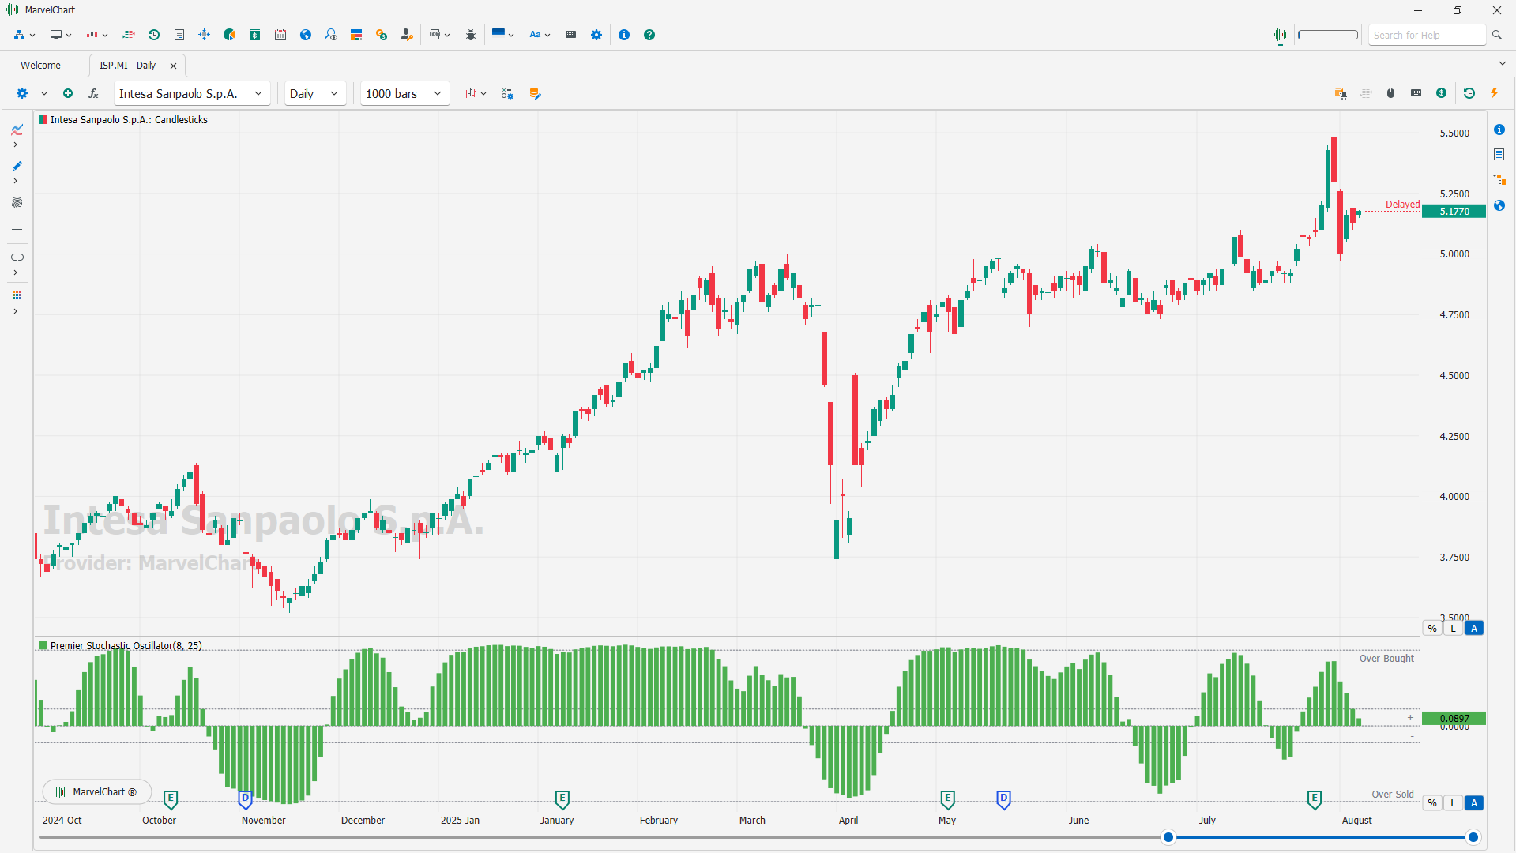Open the indicators line chart icon in left sidebar
This screenshot has width=1516, height=853.
point(17,130)
